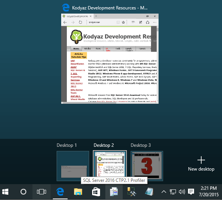
Task: Open the Action Center notifications icon
Action: click(191, 192)
